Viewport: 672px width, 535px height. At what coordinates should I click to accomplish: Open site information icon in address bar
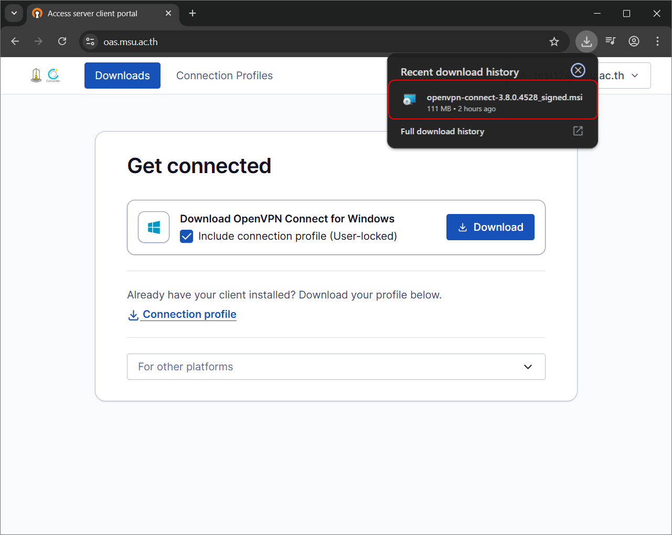point(90,42)
